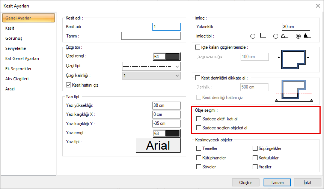
Task: Open the 'Çizgi tipi' line style dropdown
Action: 151,66
